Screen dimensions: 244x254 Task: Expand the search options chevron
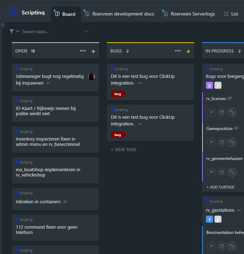click(87, 32)
